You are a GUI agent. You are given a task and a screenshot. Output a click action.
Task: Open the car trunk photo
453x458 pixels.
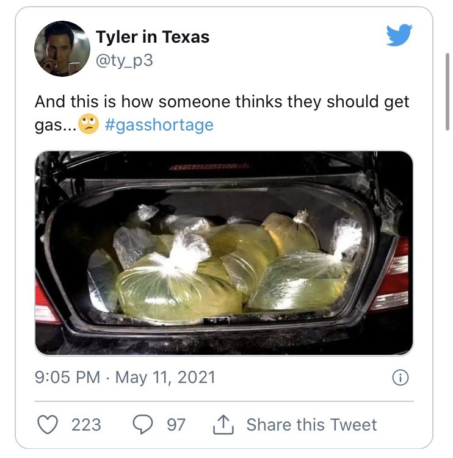pos(224,253)
